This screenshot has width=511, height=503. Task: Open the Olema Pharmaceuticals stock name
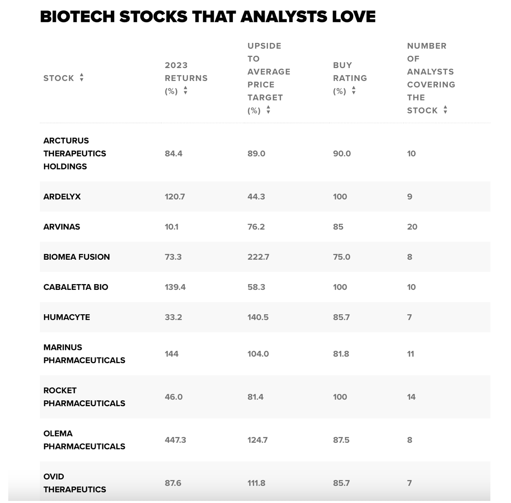(84, 440)
